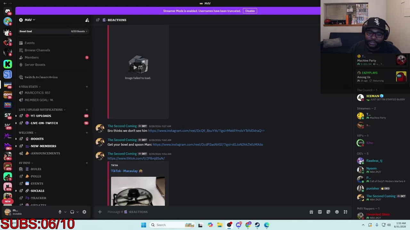Screen dimensions: 410x230
Task: Open File Explorer from taskbar
Action: point(219,225)
